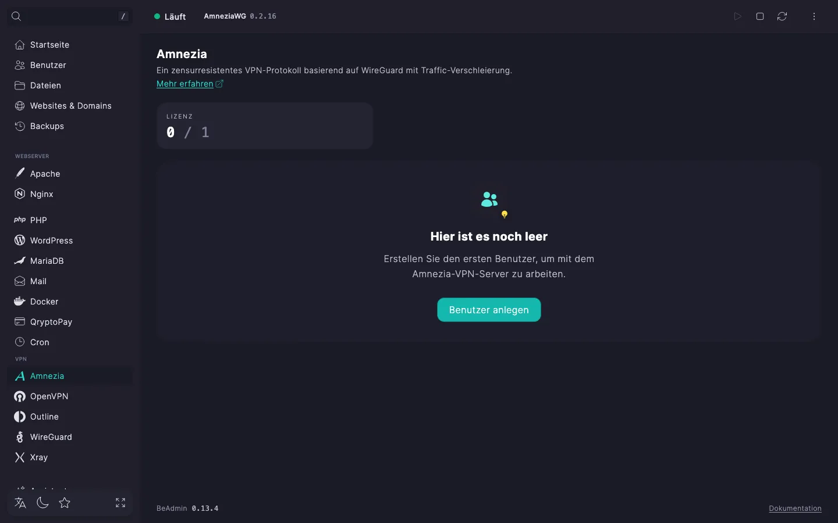Open the language switcher icon
Viewport: 838px width, 523px height.
(20, 503)
